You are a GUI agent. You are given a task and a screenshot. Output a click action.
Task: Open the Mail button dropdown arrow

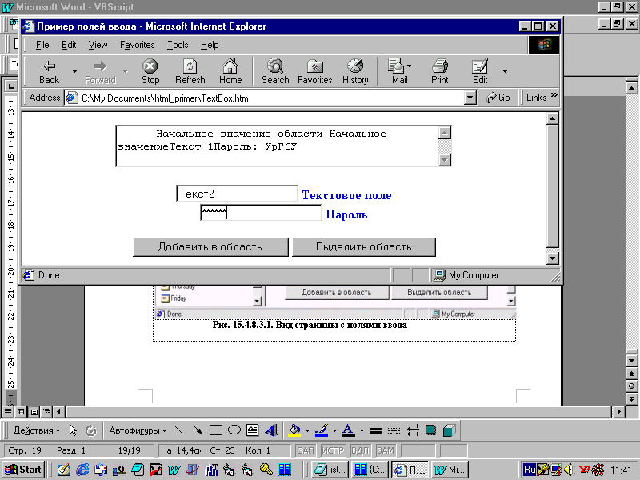click(x=409, y=66)
